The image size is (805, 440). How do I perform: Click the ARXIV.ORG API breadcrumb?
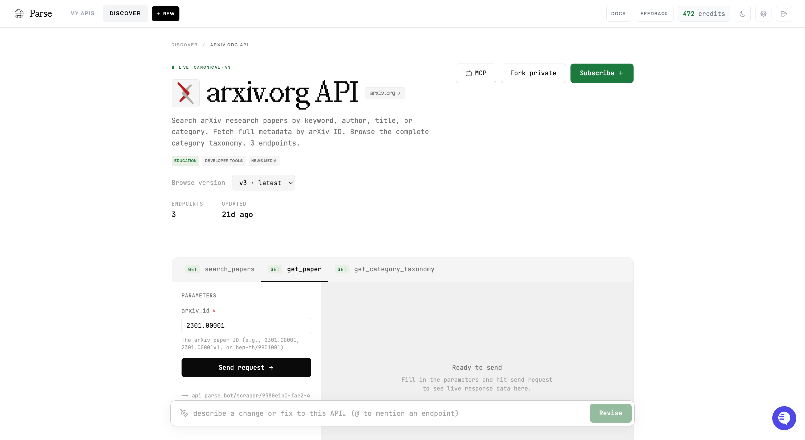pos(229,45)
